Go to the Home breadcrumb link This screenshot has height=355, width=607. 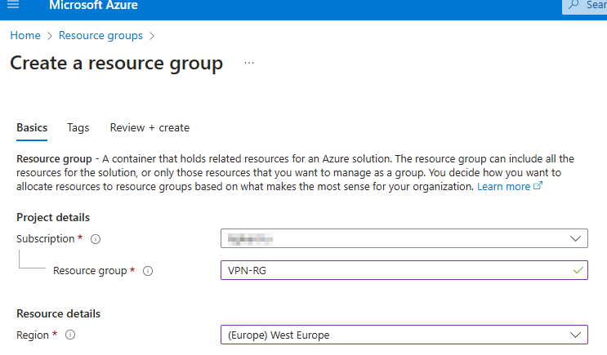[x=25, y=36]
